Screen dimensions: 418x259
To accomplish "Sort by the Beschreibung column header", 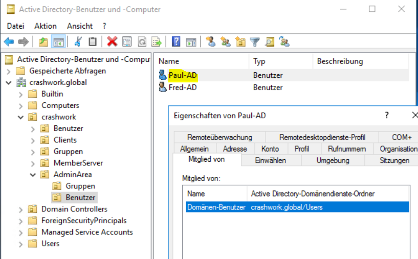I will point(361,61).
